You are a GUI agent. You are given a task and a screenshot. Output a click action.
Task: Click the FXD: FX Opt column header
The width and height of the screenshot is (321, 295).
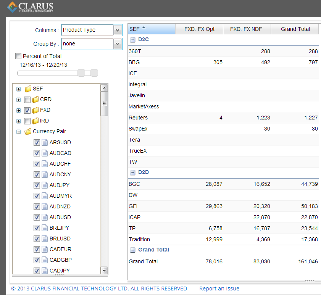coord(199,29)
